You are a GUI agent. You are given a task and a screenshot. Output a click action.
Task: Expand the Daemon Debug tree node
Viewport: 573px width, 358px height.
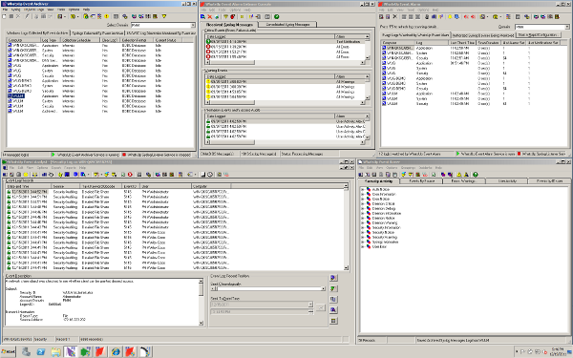click(363, 208)
